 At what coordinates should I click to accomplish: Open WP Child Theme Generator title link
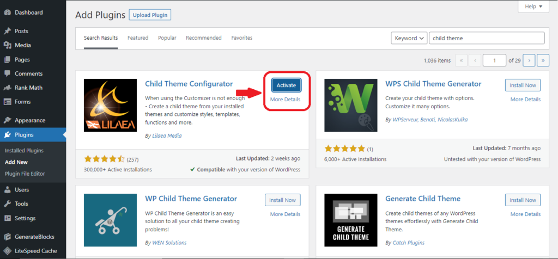(x=191, y=199)
